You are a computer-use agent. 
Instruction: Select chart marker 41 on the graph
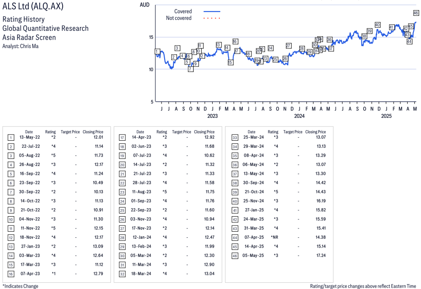[x=391, y=27]
